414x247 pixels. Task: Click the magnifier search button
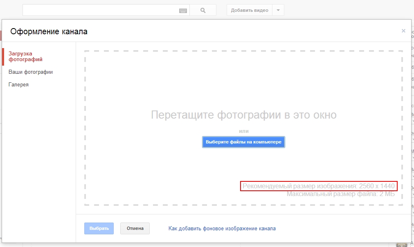point(203,11)
